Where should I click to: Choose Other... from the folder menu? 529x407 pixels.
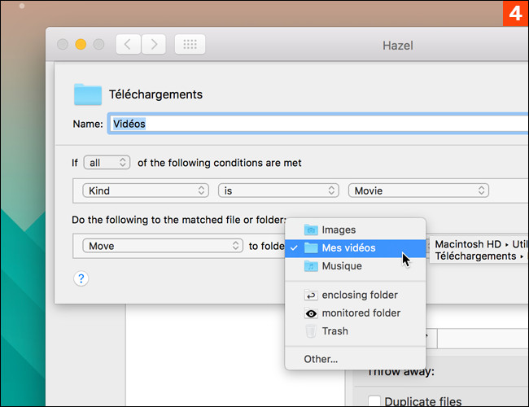point(321,359)
